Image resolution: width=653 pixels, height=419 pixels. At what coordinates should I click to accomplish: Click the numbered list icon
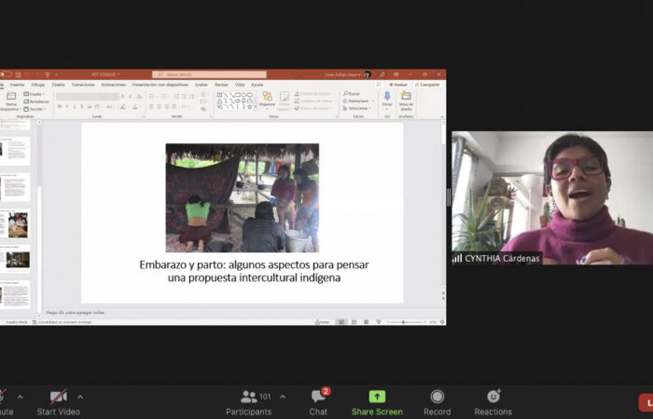pyautogui.click(x=165, y=97)
